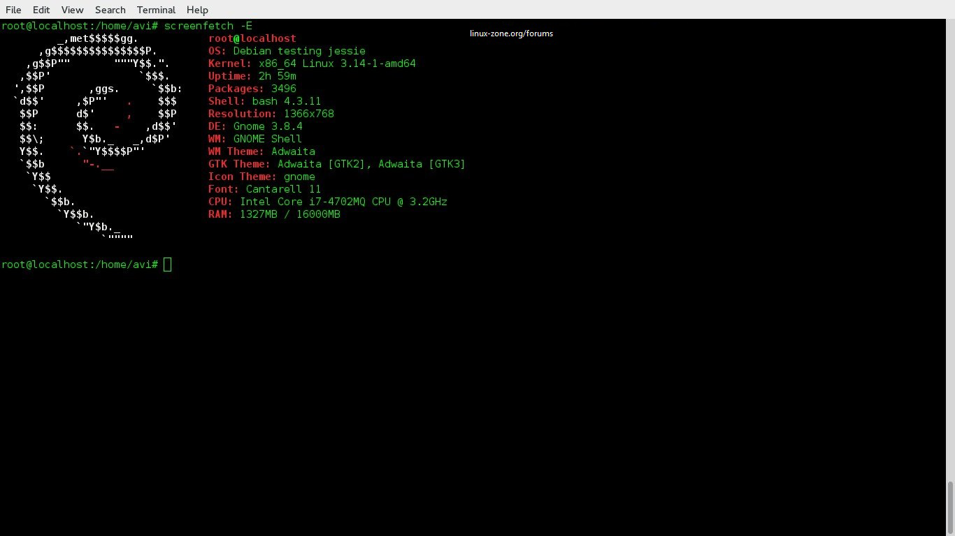
Task: Click the Shell line showing bash 4.3.11
Action: (x=264, y=101)
